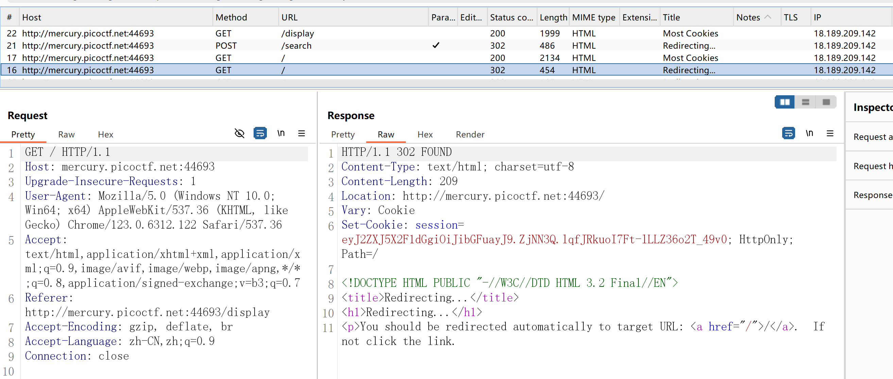
Task: Sort by IP column header
Action: click(x=851, y=17)
